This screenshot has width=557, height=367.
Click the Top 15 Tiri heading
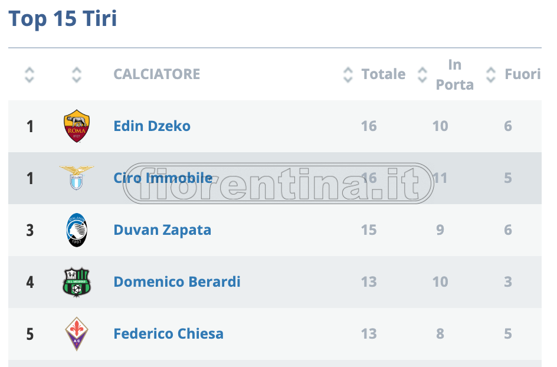pos(63,19)
